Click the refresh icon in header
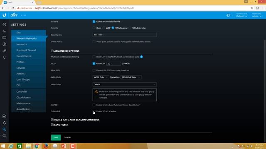The height and width of the screenshot is (149, 266). coord(228,15)
